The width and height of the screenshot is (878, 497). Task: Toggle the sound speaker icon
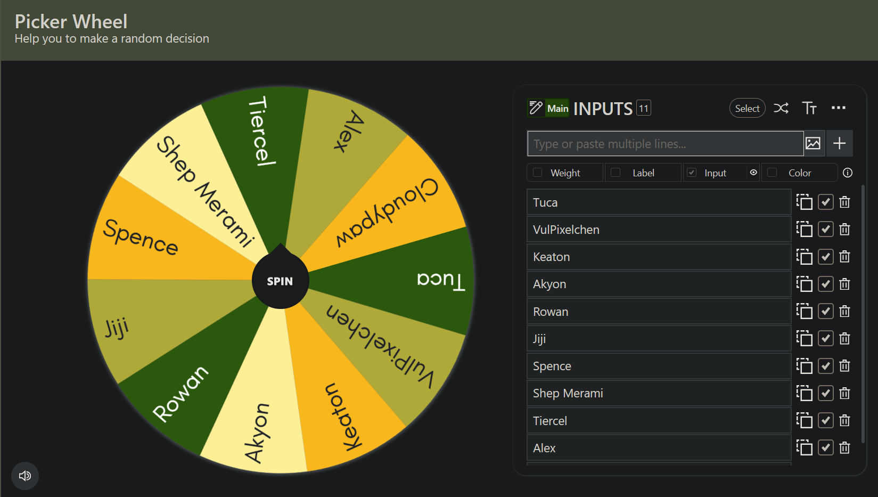25,475
